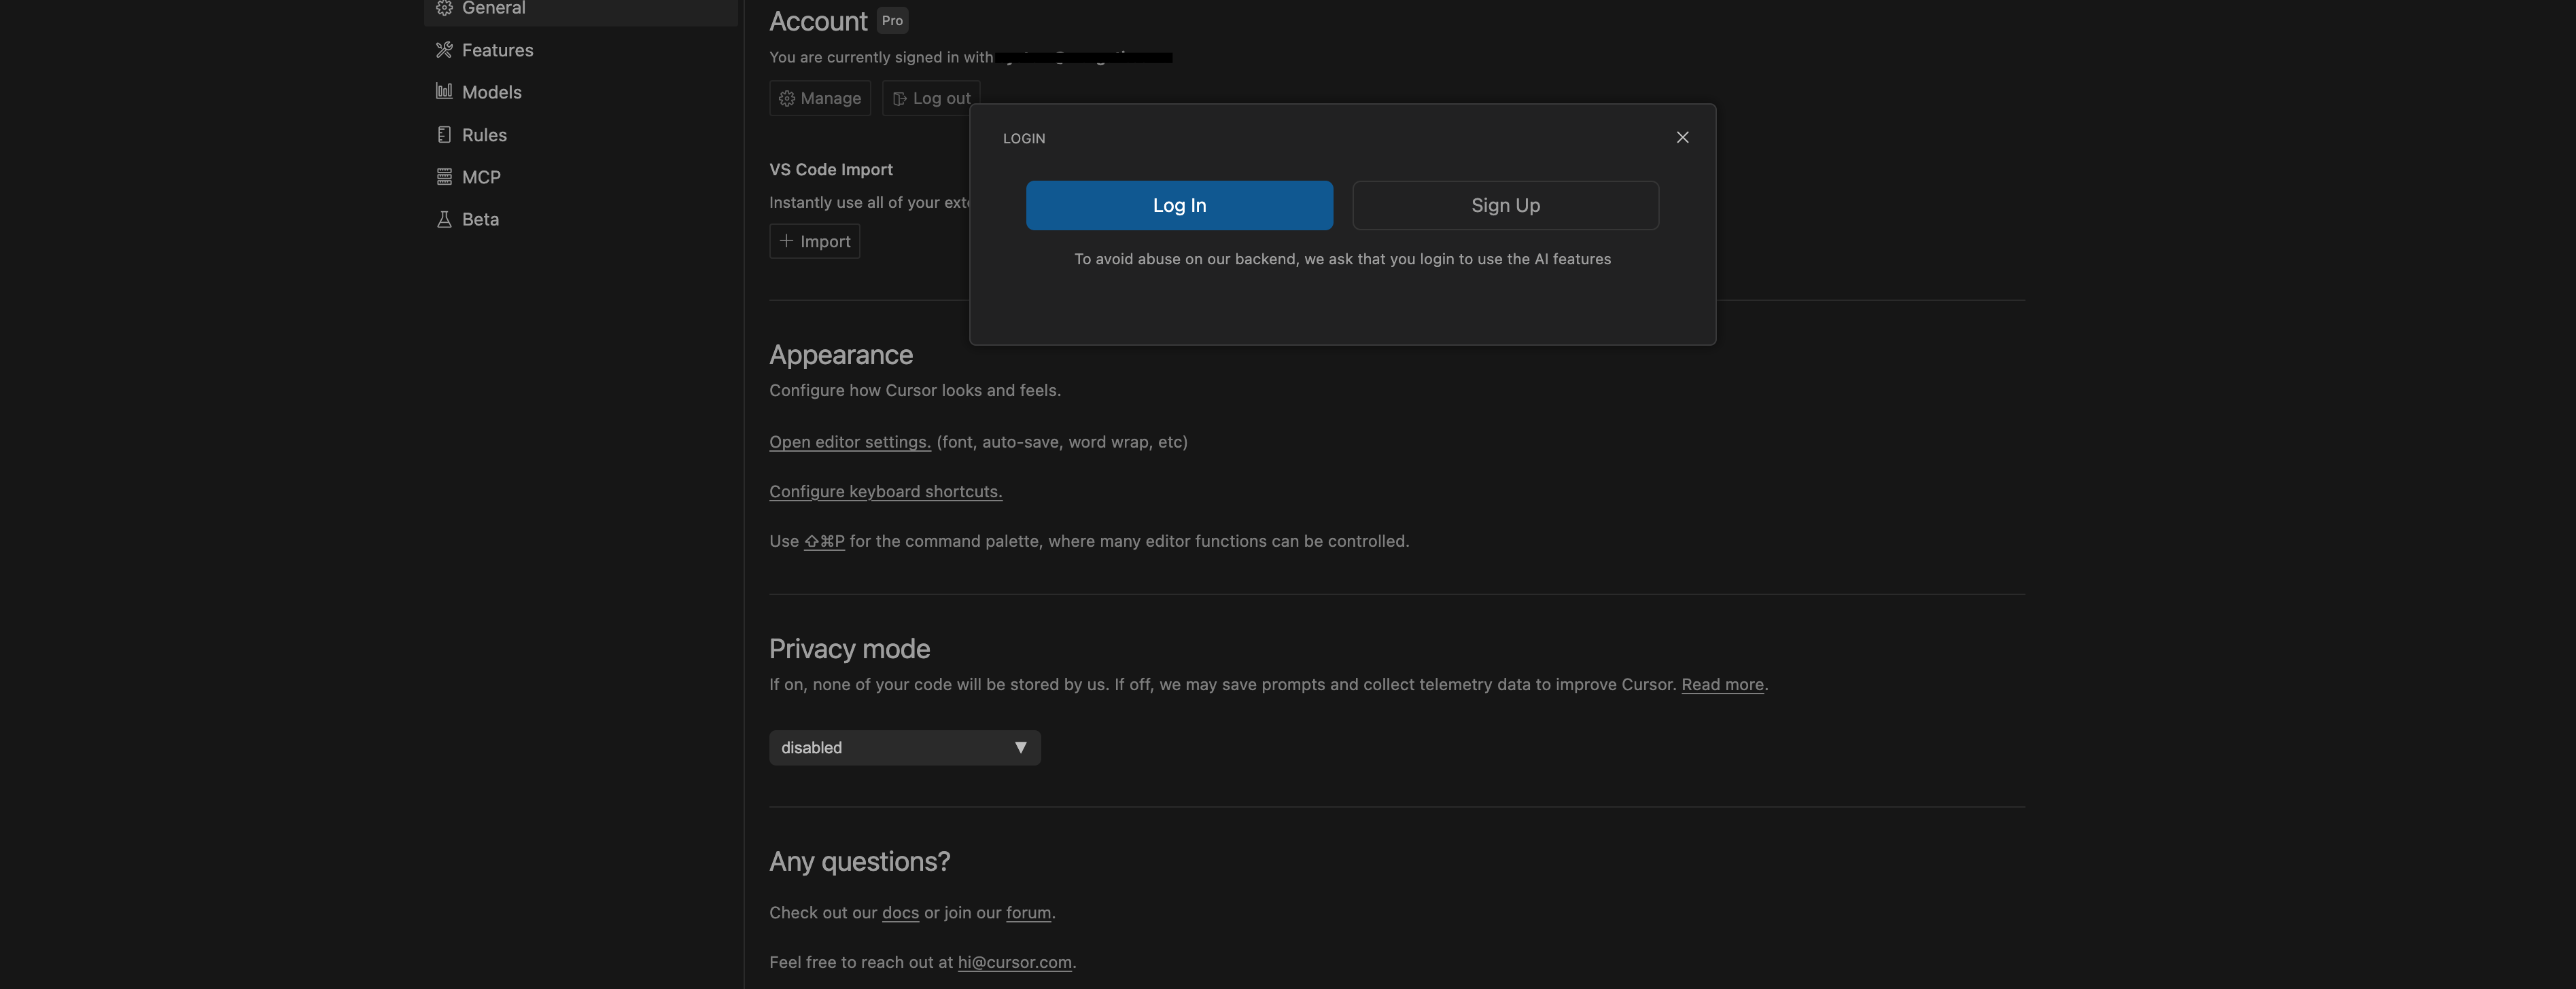Click plus icon on Import button
This screenshot has width=2576, height=989.
(x=786, y=240)
